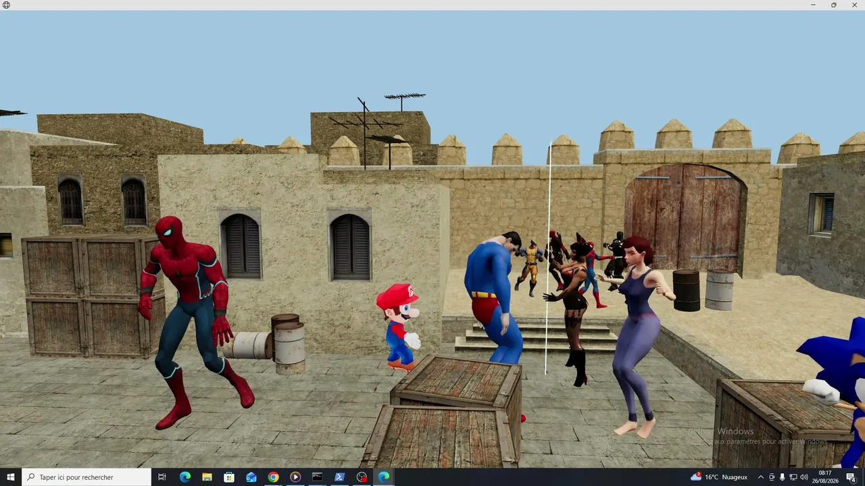Screen dimensions: 865x486
Task: Minimize the game window
Action: click(x=814, y=5)
